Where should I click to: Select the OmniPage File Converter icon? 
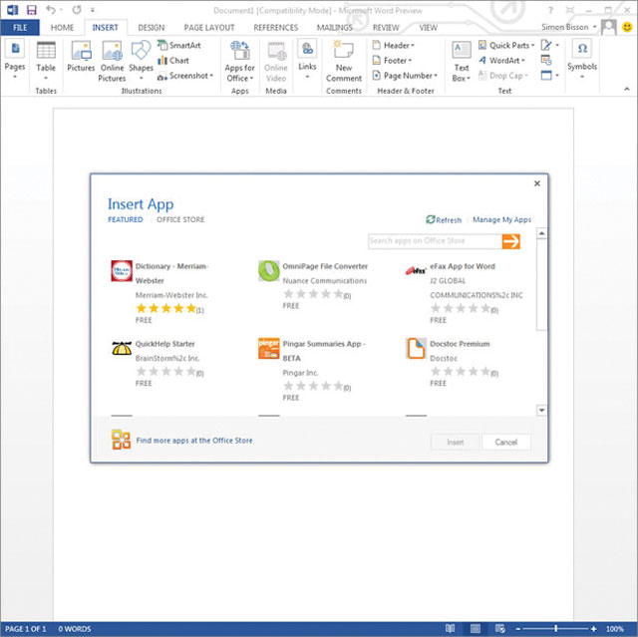point(268,270)
